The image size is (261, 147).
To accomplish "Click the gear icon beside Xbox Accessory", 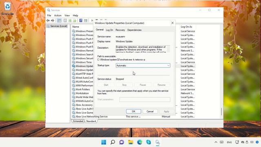I will click(73, 105).
